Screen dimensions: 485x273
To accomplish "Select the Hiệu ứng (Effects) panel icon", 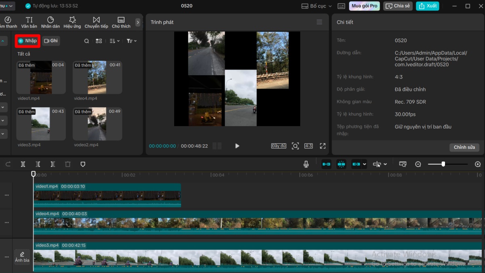I will click(73, 22).
